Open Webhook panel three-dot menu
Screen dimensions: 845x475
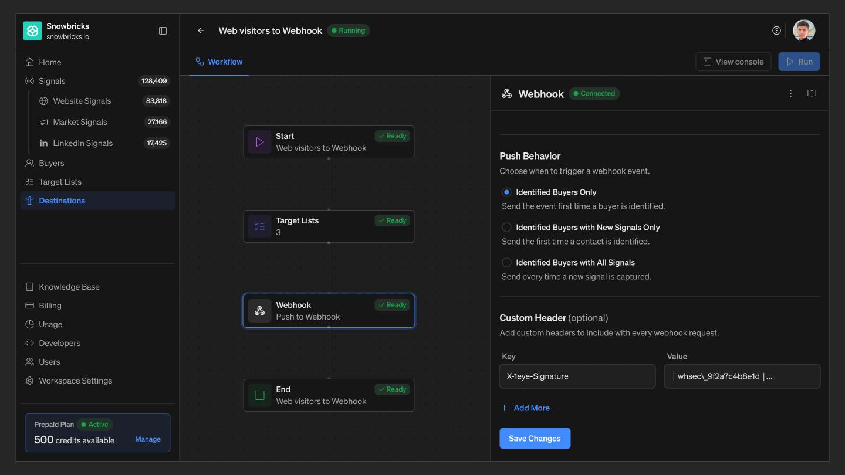791,94
